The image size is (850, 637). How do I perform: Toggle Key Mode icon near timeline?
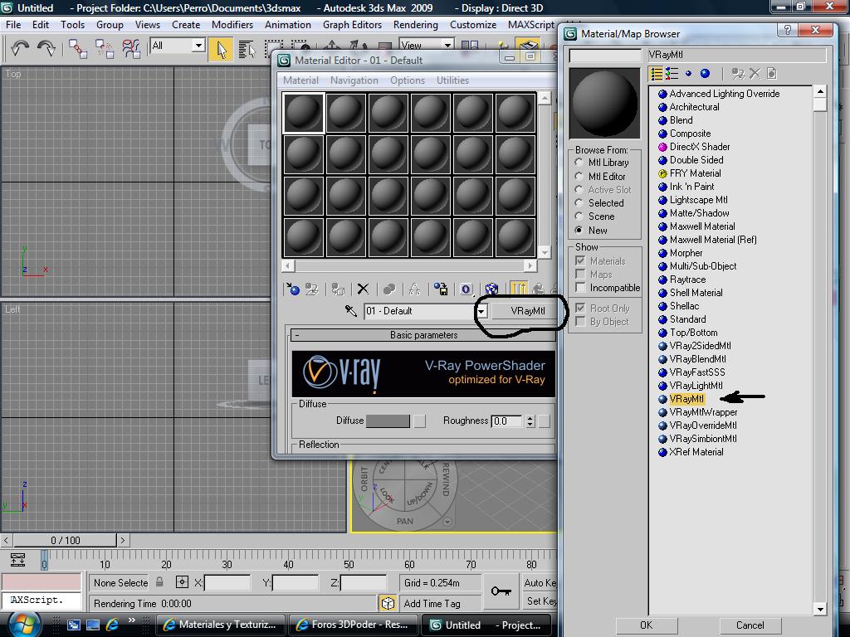17,560
